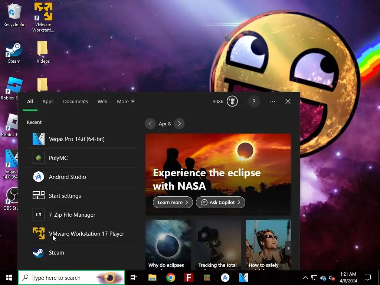Open the Experience the eclipse with NASA headline

(x=207, y=179)
